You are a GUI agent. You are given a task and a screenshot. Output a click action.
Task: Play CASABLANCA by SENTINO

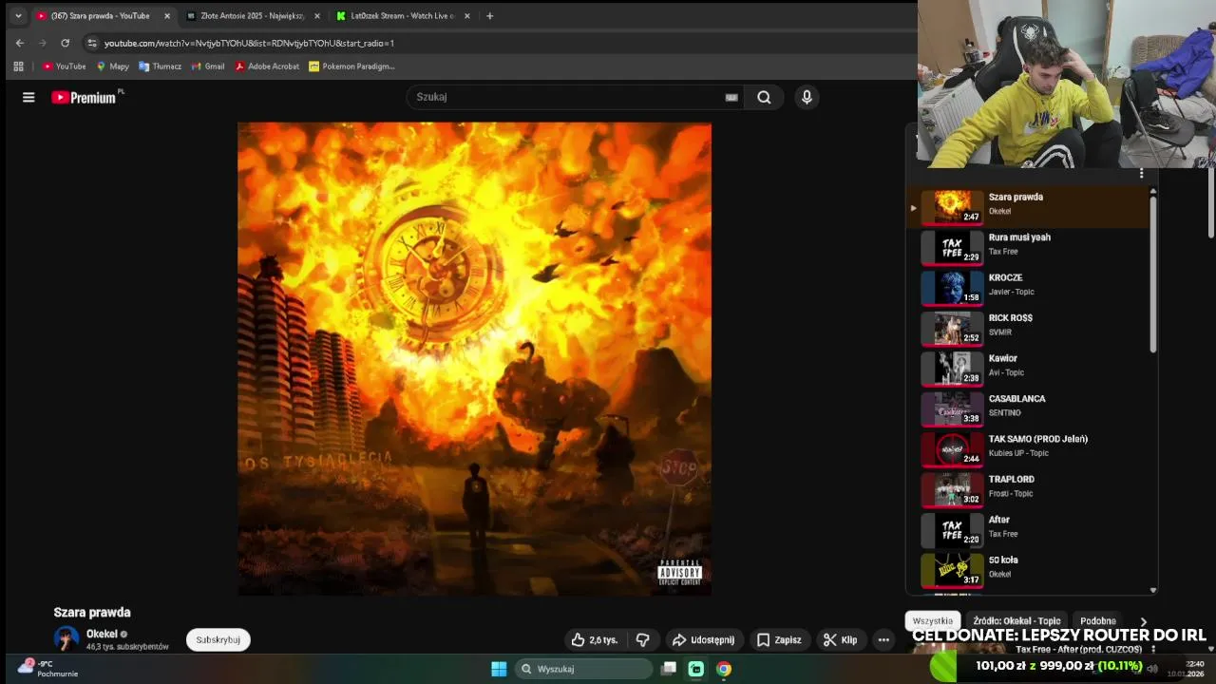1030,408
